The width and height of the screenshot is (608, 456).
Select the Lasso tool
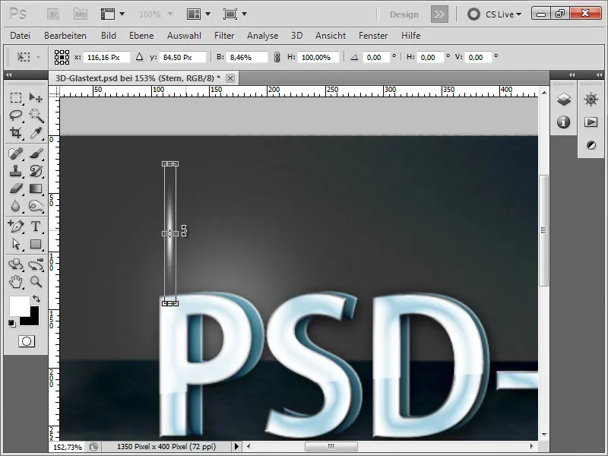pyautogui.click(x=15, y=116)
